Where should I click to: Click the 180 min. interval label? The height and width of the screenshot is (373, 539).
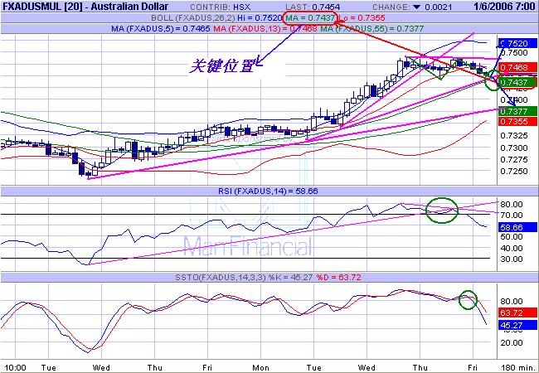click(x=518, y=368)
